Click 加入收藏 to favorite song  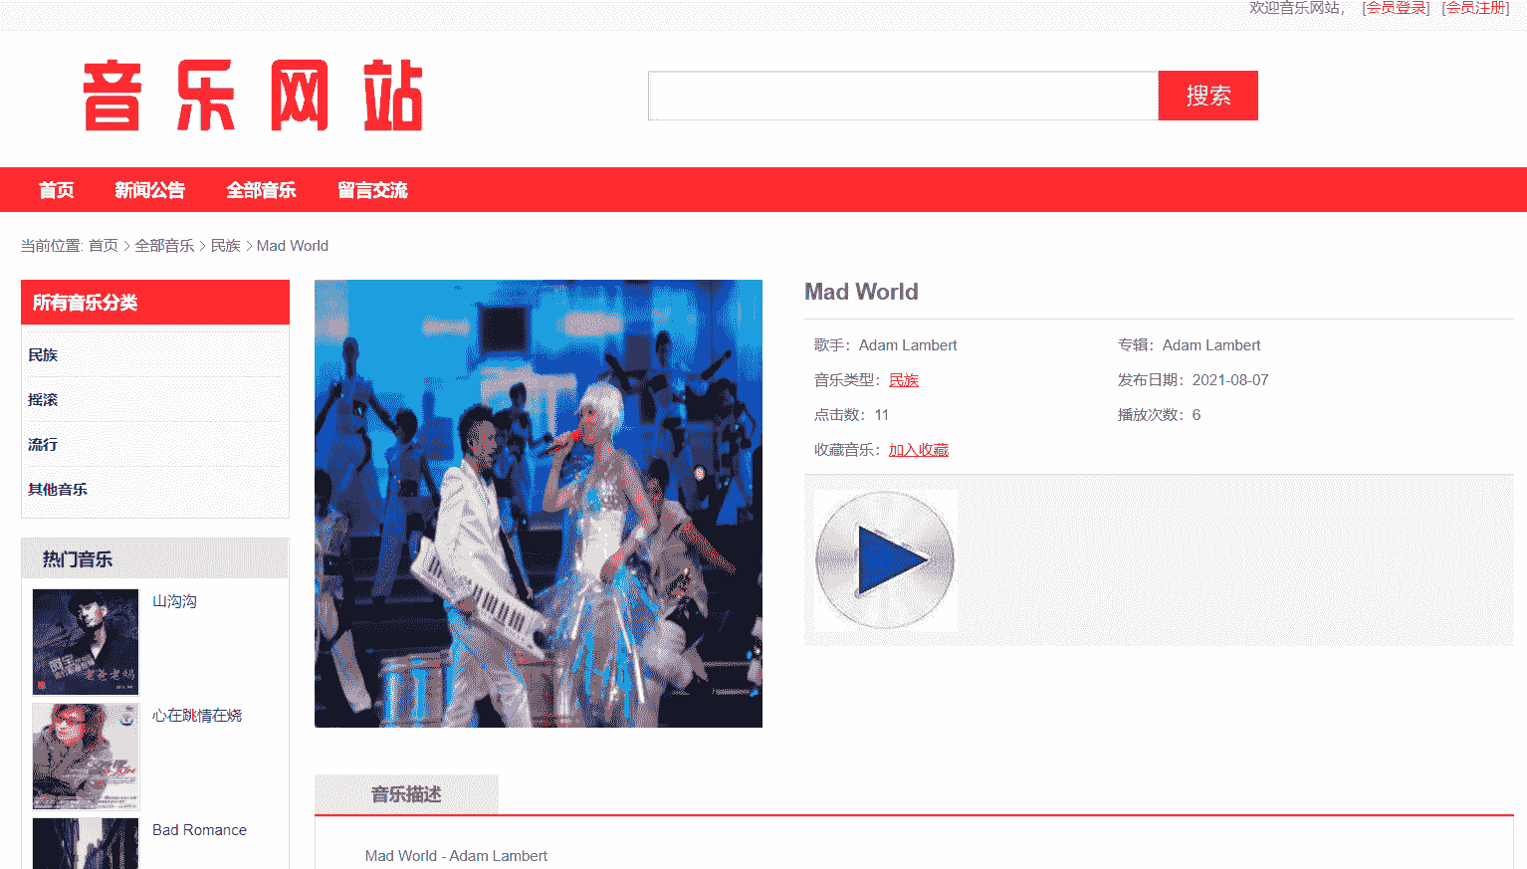point(919,450)
